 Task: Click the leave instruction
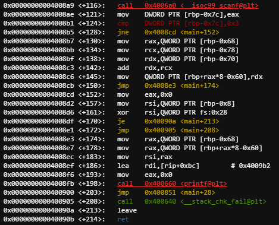point(127,210)
